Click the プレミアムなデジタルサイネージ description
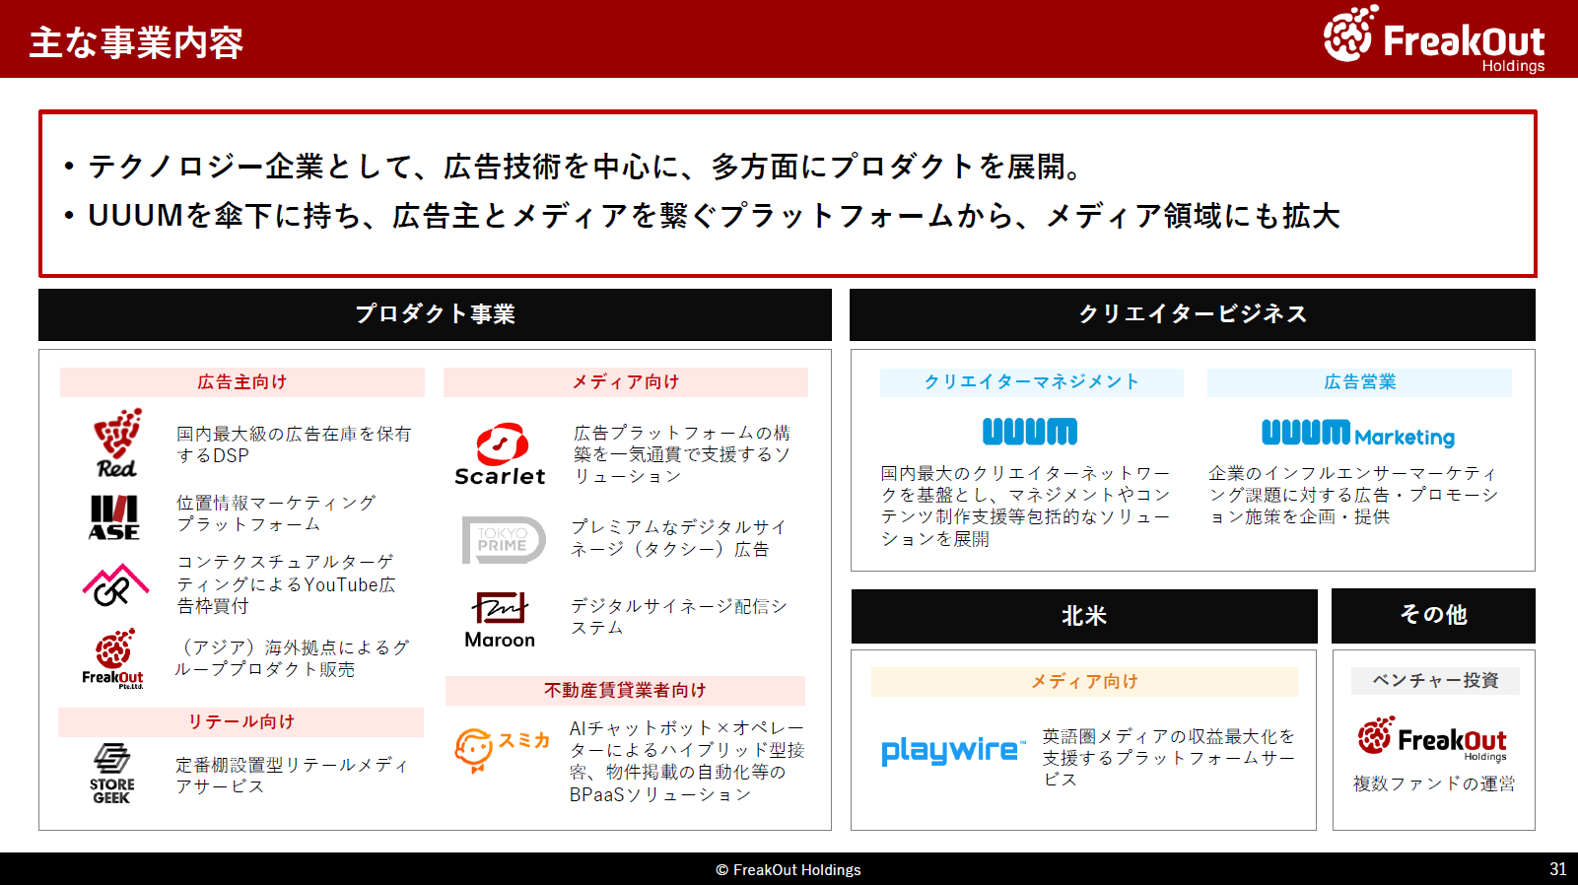This screenshot has height=885, width=1578. pos(678,538)
